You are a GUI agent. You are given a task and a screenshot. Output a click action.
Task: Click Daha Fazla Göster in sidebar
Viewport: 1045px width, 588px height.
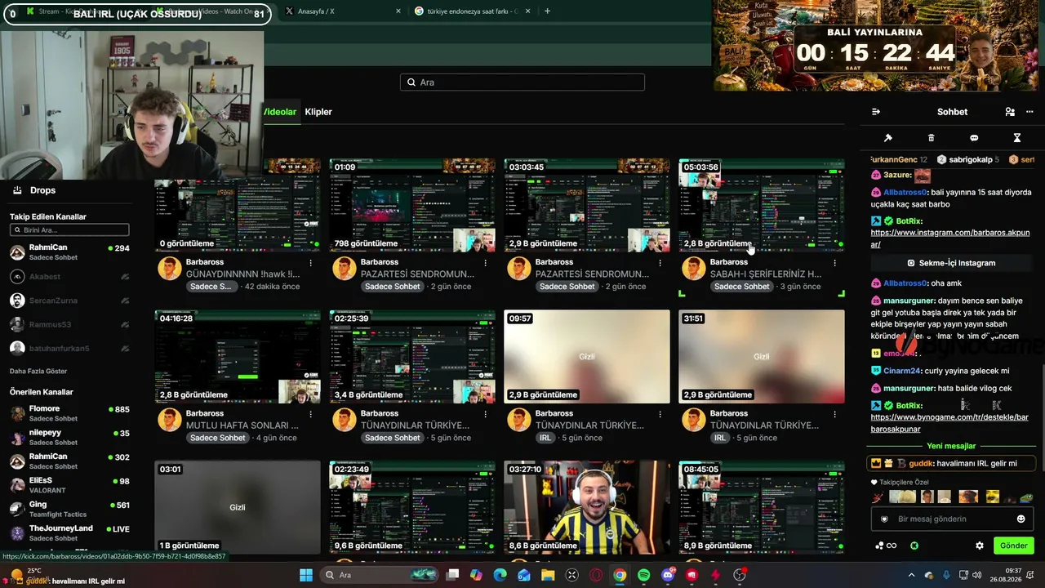coord(38,371)
